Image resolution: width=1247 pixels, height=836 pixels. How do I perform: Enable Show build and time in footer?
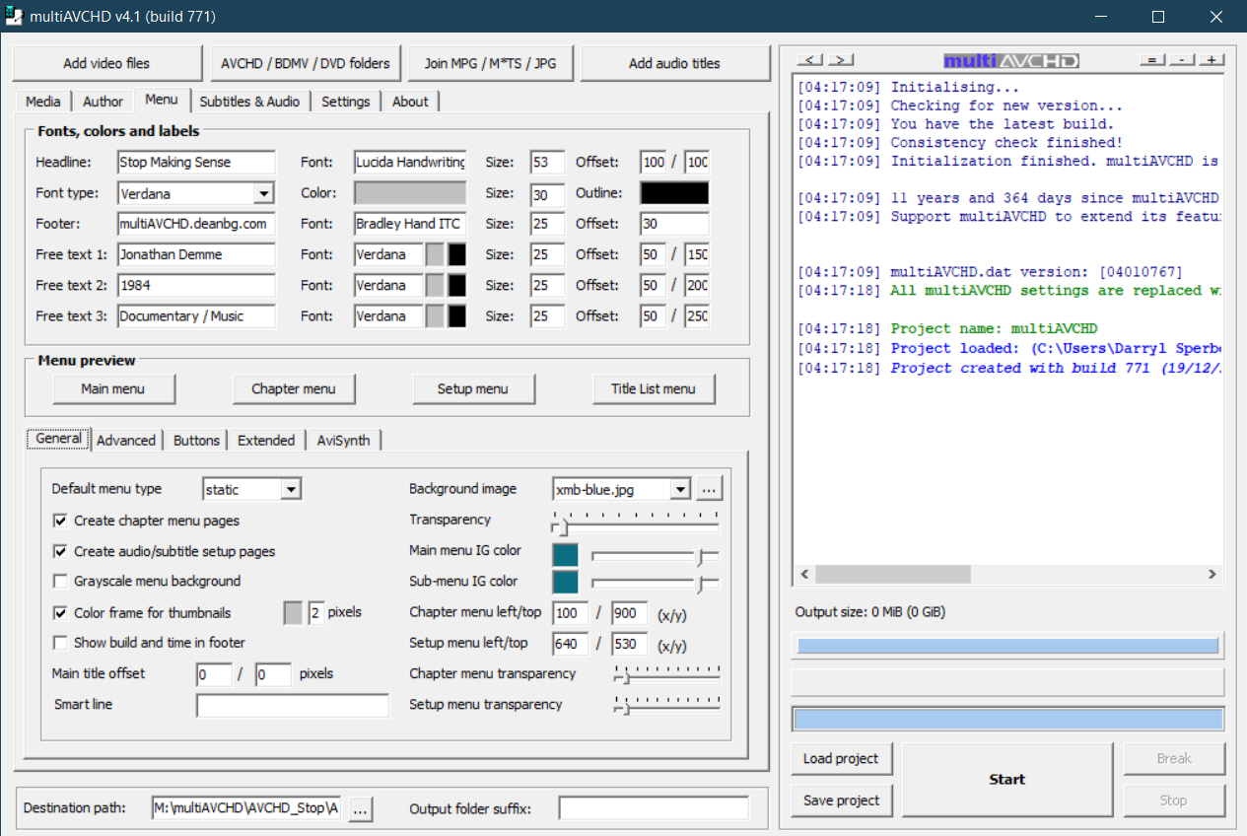(x=61, y=643)
